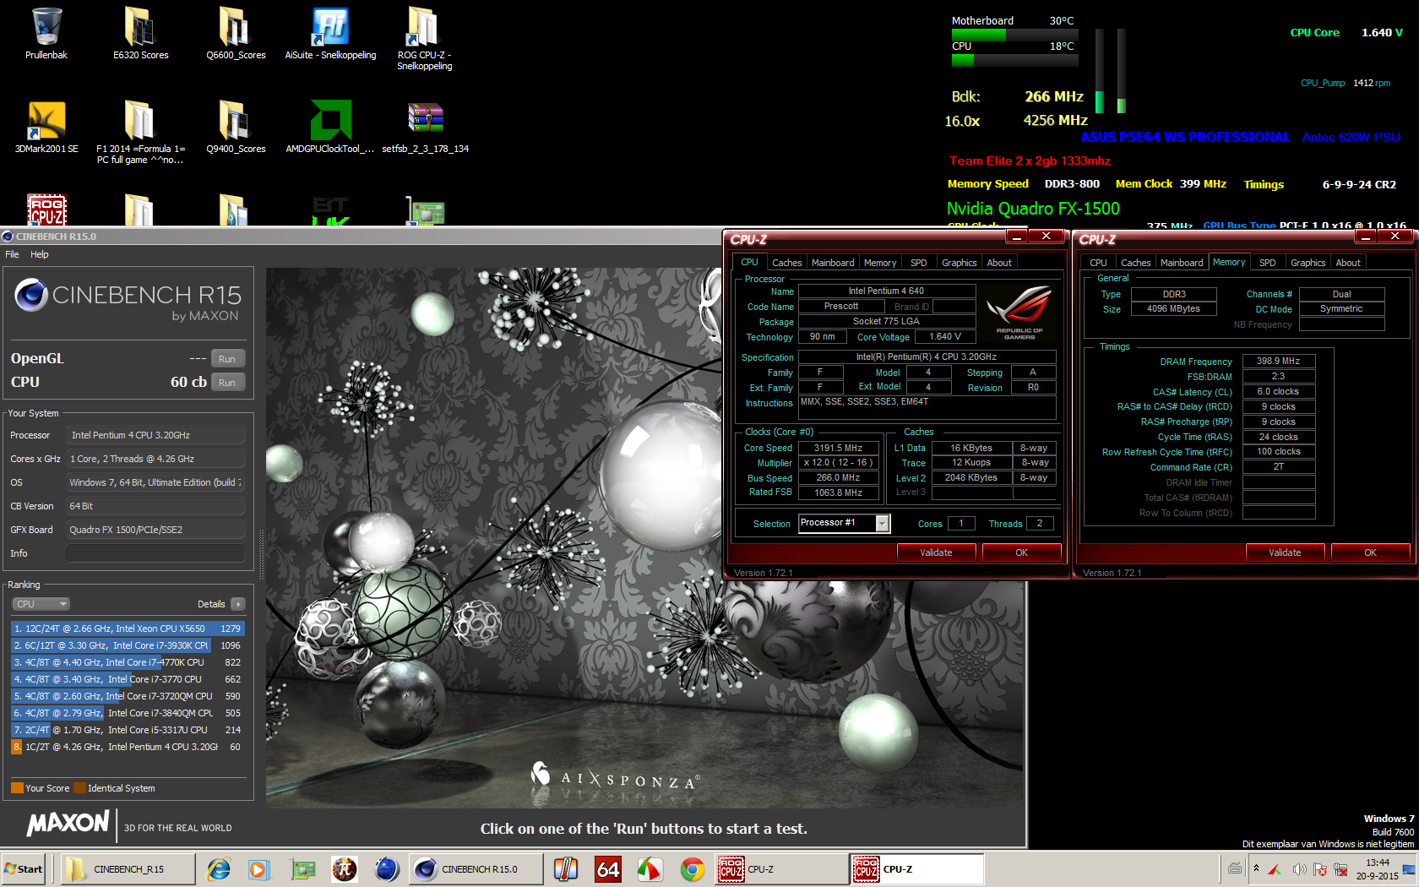Click the blue sphere taskbar icon
1419x887 pixels.
(x=387, y=868)
